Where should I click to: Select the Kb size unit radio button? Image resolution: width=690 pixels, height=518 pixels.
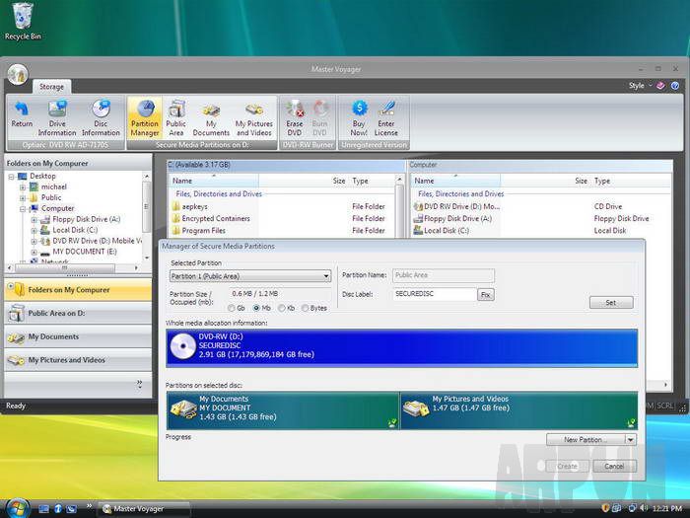(x=281, y=308)
